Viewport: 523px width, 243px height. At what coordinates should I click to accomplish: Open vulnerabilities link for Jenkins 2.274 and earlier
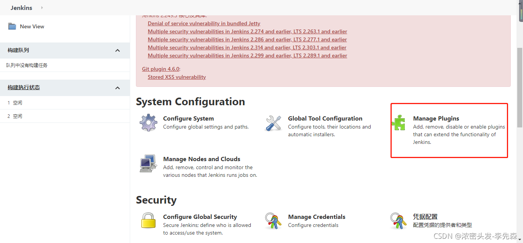[247, 31]
